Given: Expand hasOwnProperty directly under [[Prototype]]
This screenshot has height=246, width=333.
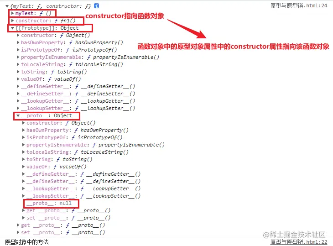Looking at the screenshot, I should coord(18,42).
